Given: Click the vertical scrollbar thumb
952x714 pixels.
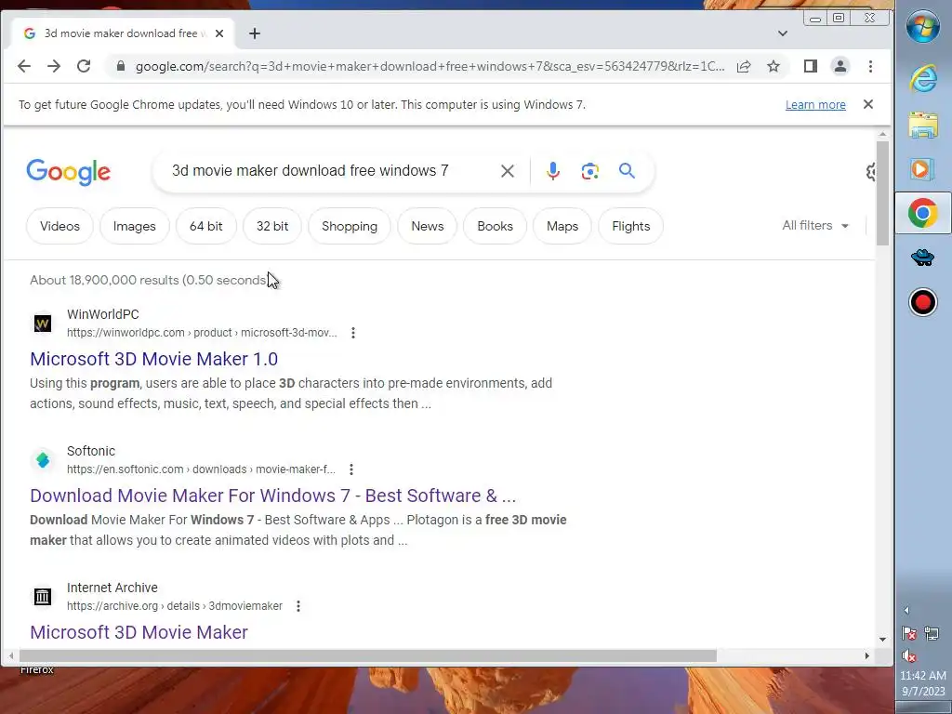Looking at the screenshot, I should tap(883, 193).
